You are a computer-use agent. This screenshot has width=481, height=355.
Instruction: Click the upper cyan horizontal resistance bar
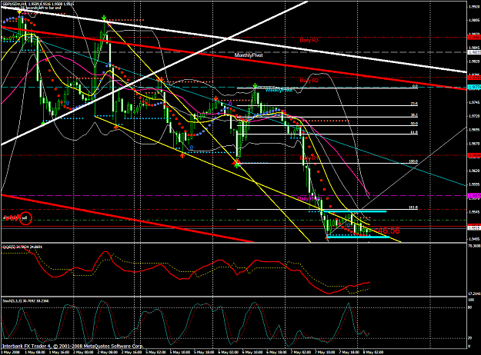click(x=356, y=211)
